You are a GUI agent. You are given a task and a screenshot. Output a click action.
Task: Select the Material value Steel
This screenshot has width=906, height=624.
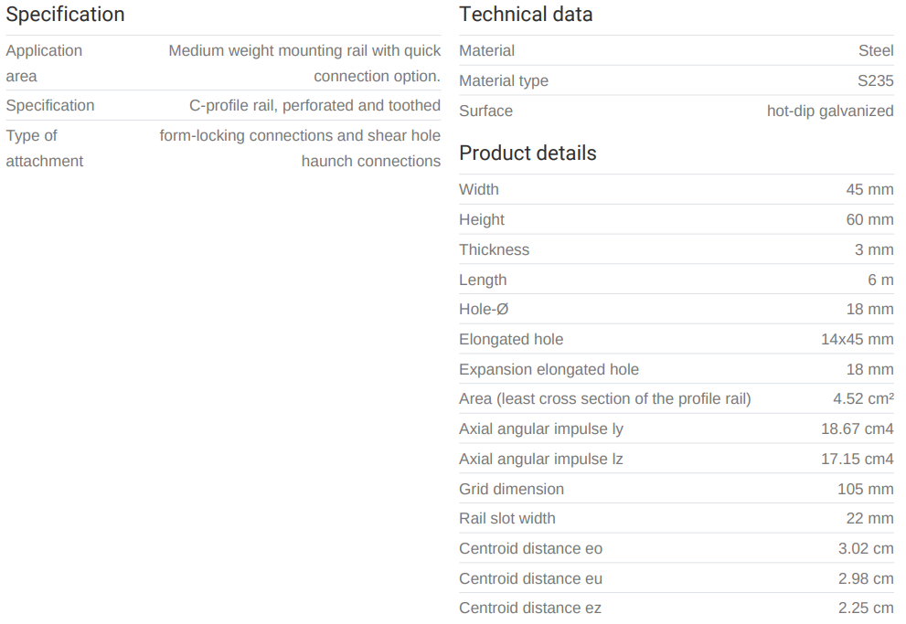875,51
